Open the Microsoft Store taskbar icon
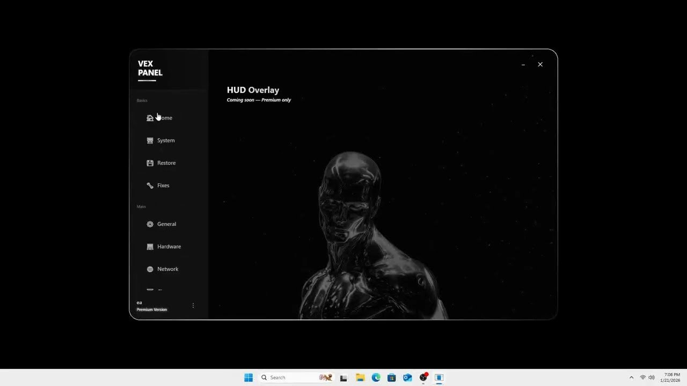The image size is (687, 386). click(392, 377)
